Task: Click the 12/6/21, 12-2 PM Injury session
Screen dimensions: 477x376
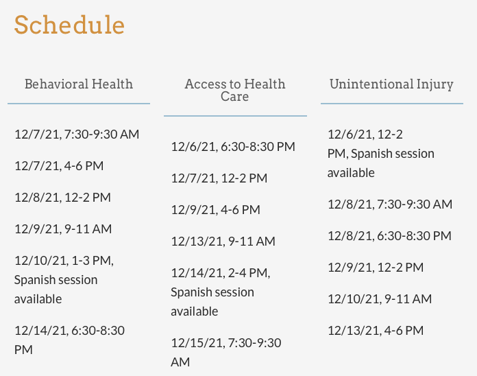Action: (x=380, y=153)
